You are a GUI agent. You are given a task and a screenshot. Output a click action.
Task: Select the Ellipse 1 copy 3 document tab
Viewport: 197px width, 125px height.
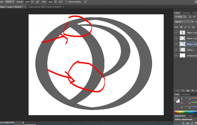pos(11,7)
